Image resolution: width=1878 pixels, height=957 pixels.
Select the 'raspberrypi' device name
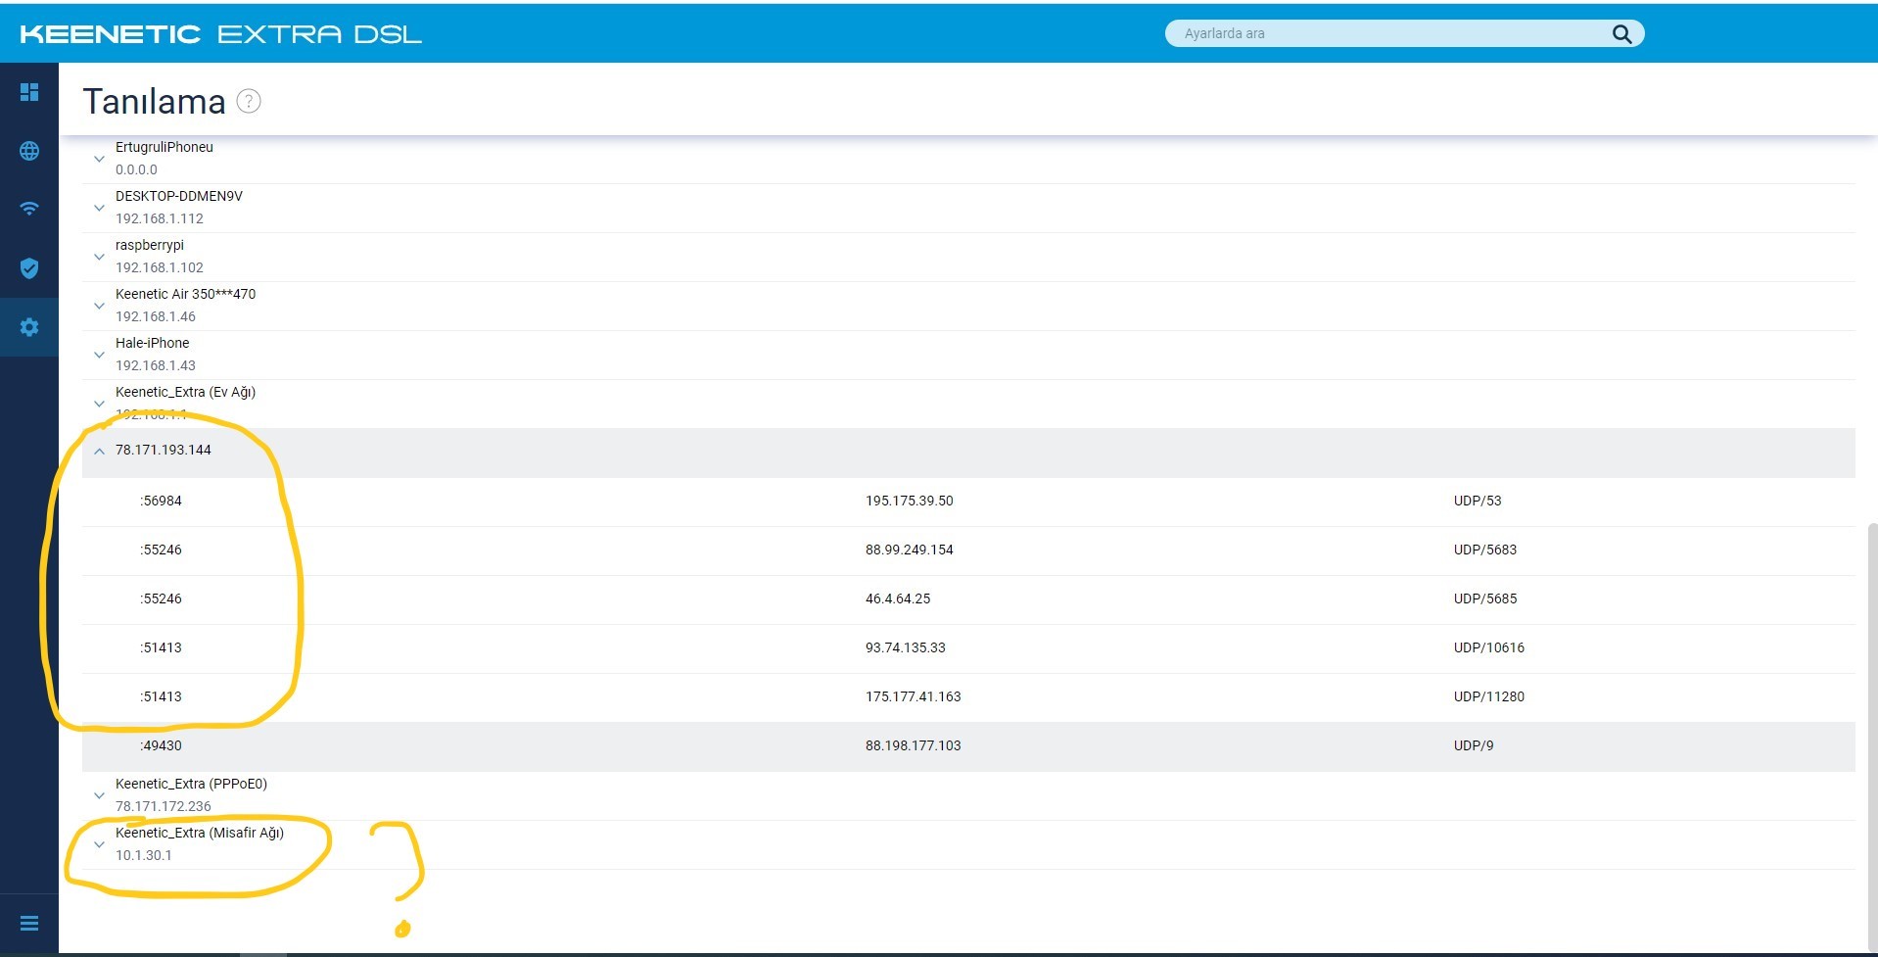[150, 245]
